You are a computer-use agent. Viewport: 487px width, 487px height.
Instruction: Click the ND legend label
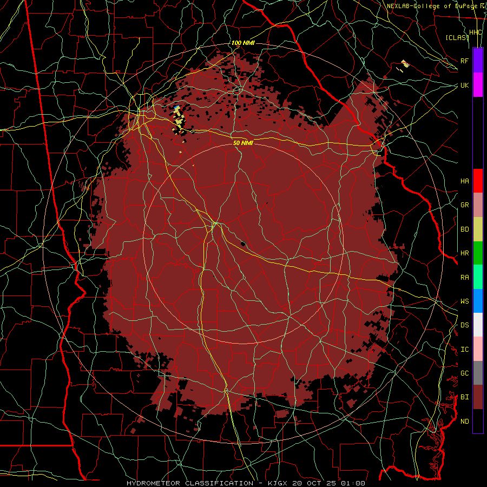[464, 422]
